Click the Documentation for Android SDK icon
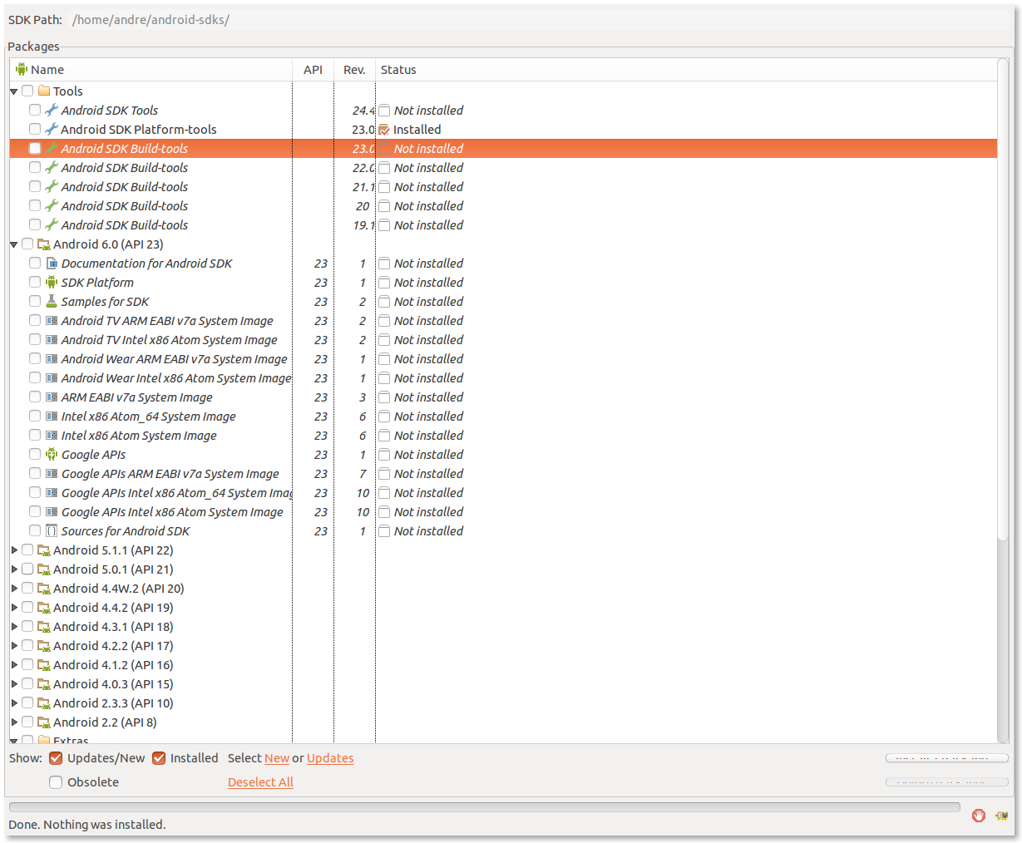The width and height of the screenshot is (1022, 843). coord(52,263)
